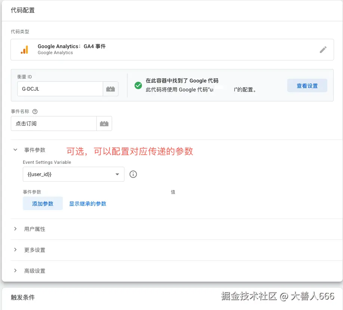The height and width of the screenshot is (310, 343).
Task: Expand the 更多设置 section
Action: tap(15, 250)
